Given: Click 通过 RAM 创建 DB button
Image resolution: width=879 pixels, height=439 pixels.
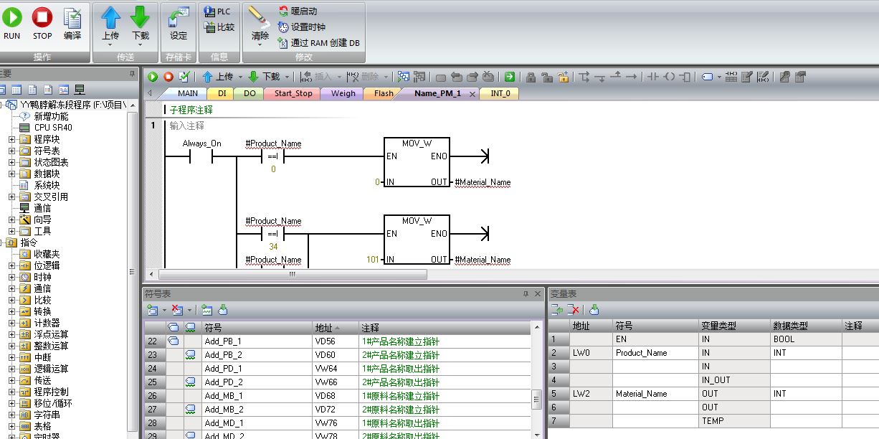Looking at the screenshot, I should (x=319, y=43).
